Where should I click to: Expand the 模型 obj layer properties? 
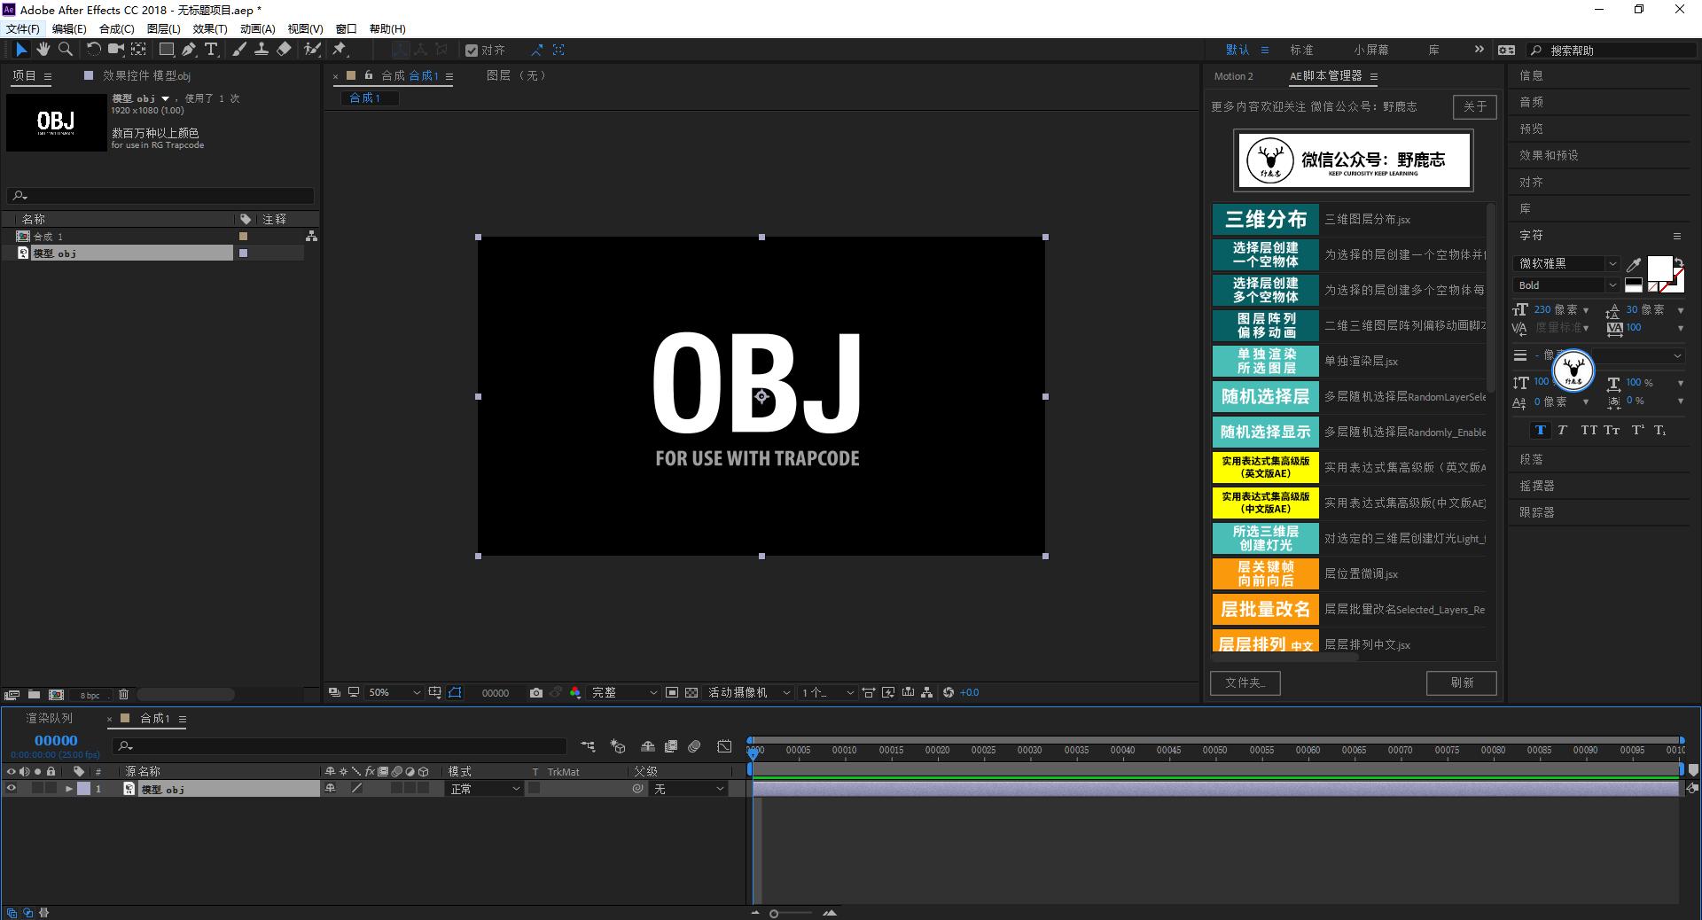(68, 789)
